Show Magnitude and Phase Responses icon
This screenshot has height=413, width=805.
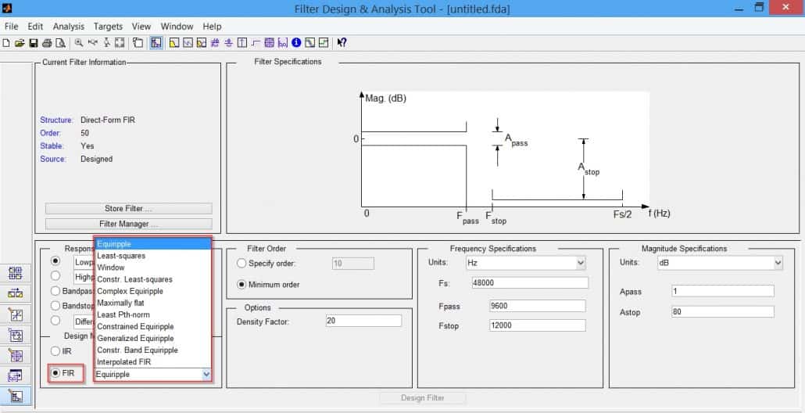[202, 43]
